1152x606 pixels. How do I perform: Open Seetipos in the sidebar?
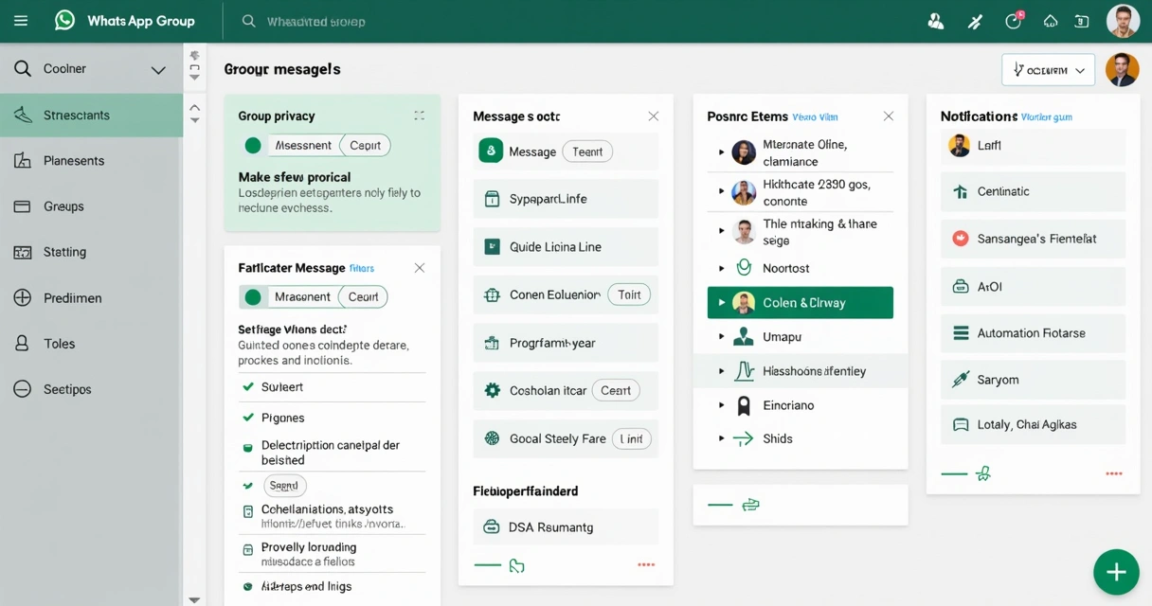coord(91,389)
